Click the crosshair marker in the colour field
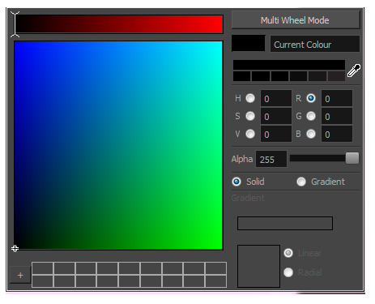Image resolution: width=375 pixels, height=304 pixels. coord(15,248)
